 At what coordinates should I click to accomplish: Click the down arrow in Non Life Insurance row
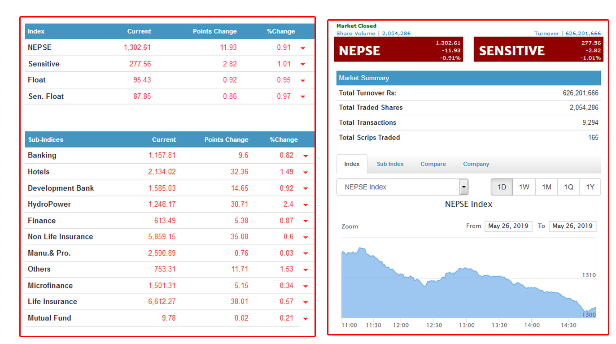(306, 237)
